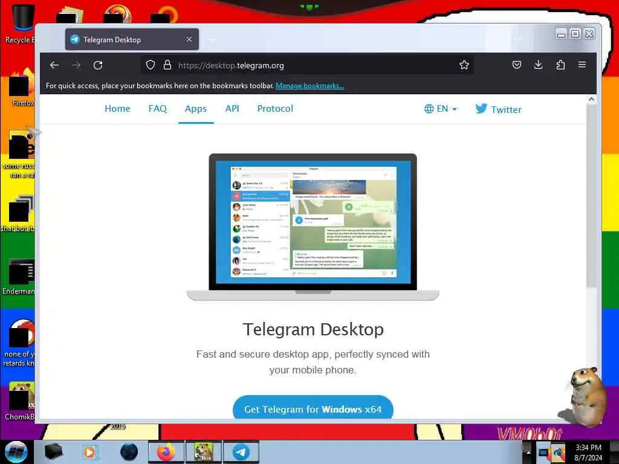The image size is (619, 464).
Task: Open the shield tracking protection icon
Action: (150, 65)
